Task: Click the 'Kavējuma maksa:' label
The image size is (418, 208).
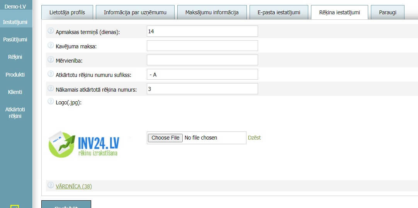Action: (x=76, y=46)
